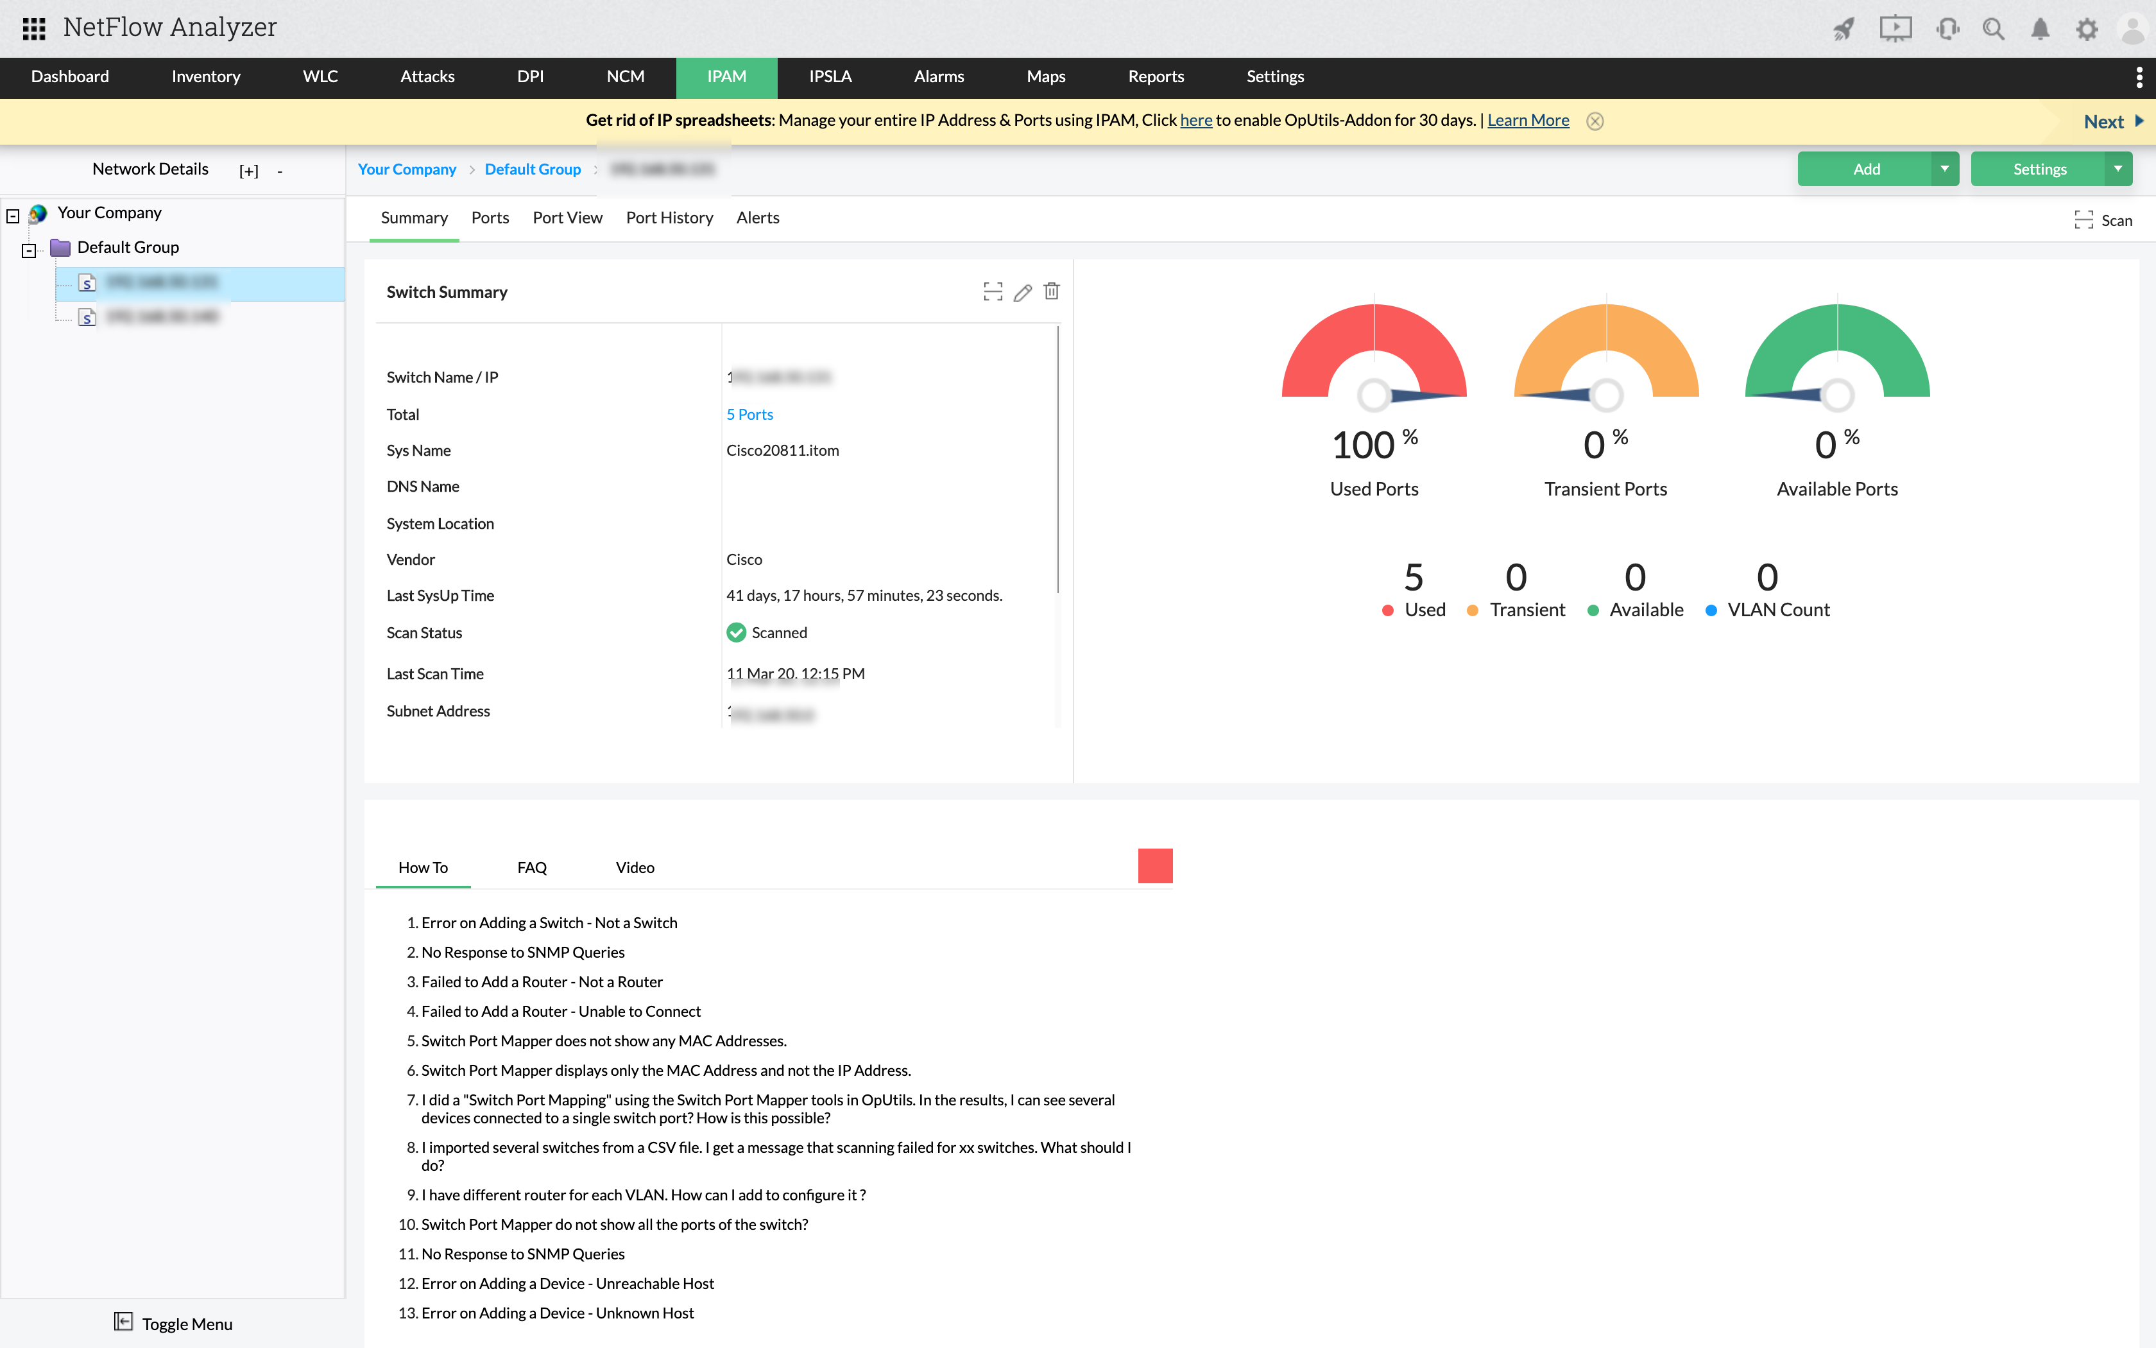Click the Learn More link

tap(1528, 121)
